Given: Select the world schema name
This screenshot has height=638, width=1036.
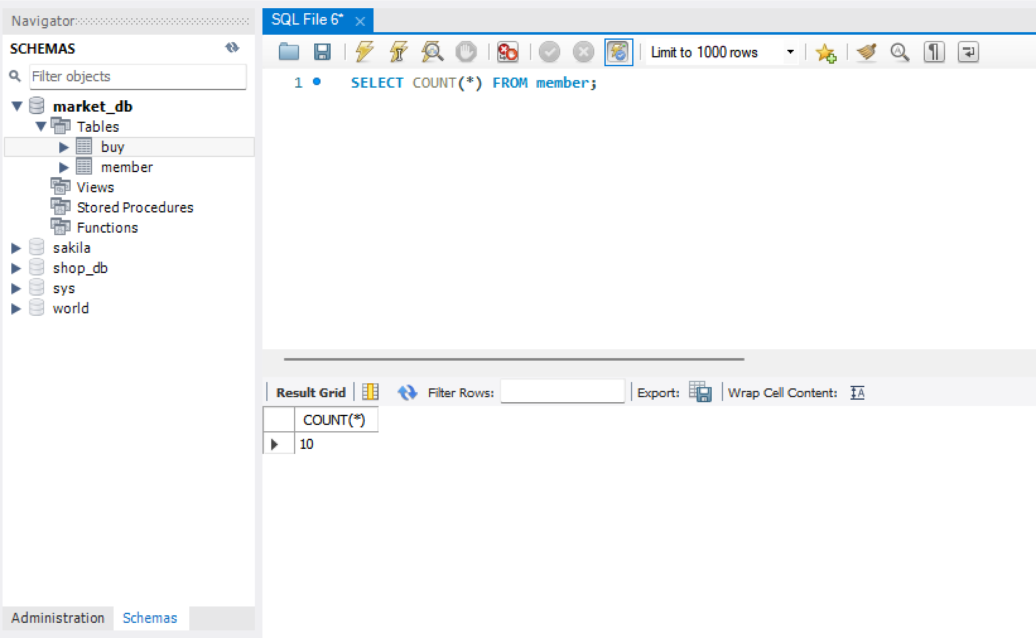Looking at the screenshot, I should (x=71, y=308).
